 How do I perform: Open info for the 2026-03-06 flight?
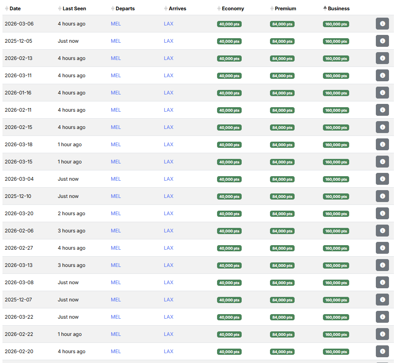(382, 24)
